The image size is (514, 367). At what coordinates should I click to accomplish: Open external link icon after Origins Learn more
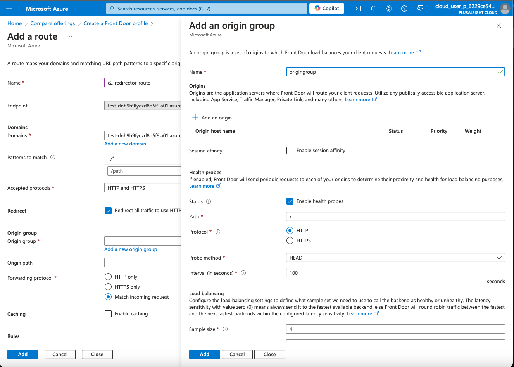point(374,99)
